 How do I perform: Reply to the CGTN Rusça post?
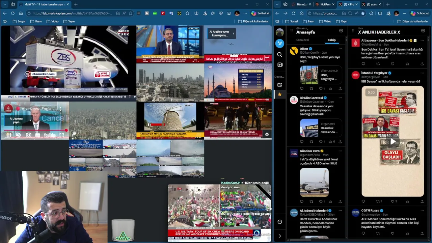click(x=363, y=233)
